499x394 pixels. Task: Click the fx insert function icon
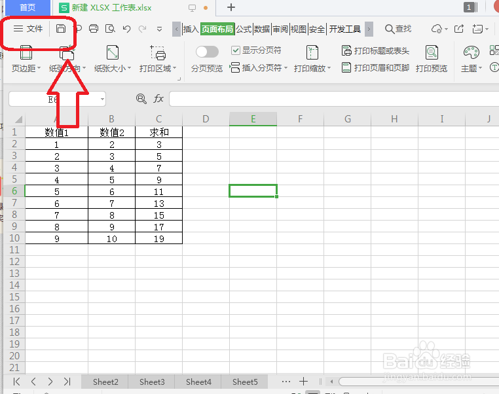click(x=158, y=99)
